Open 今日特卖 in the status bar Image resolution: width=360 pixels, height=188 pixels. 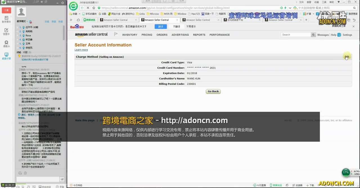(76, 185)
